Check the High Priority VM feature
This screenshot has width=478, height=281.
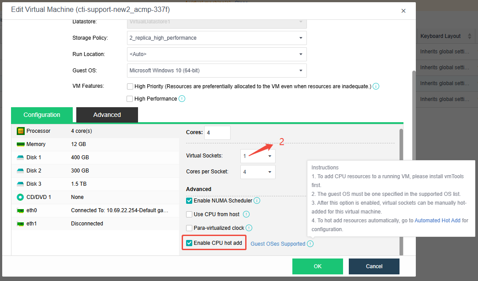130,86
